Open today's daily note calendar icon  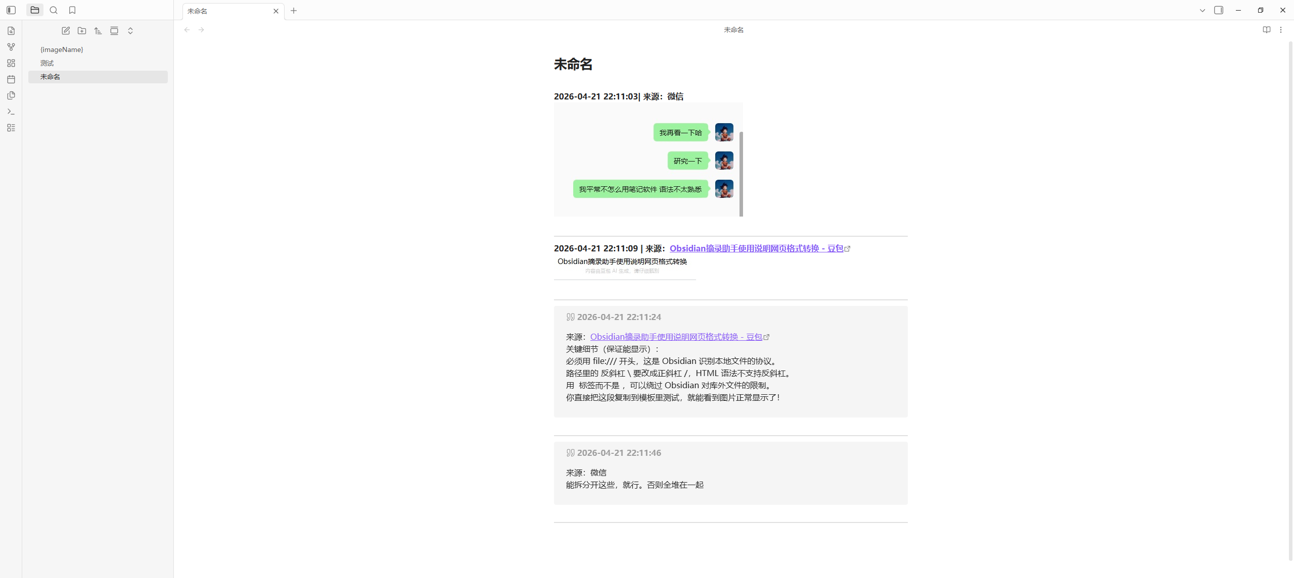tap(11, 79)
